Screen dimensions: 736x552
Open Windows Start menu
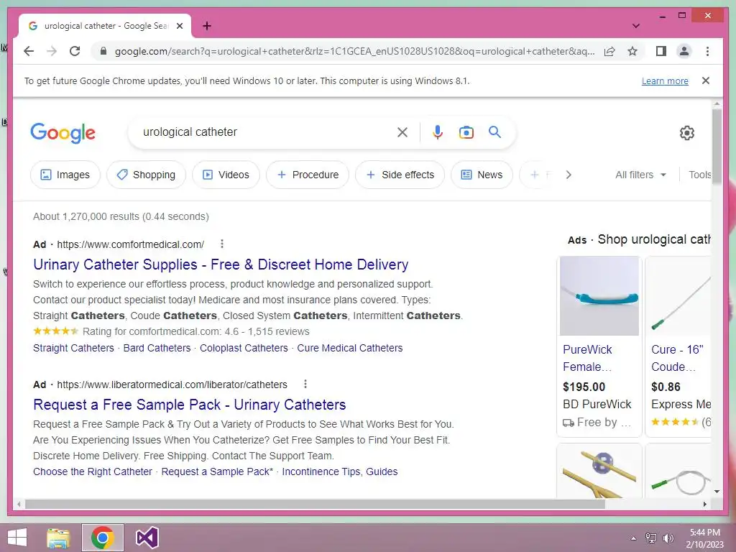click(x=17, y=538)
